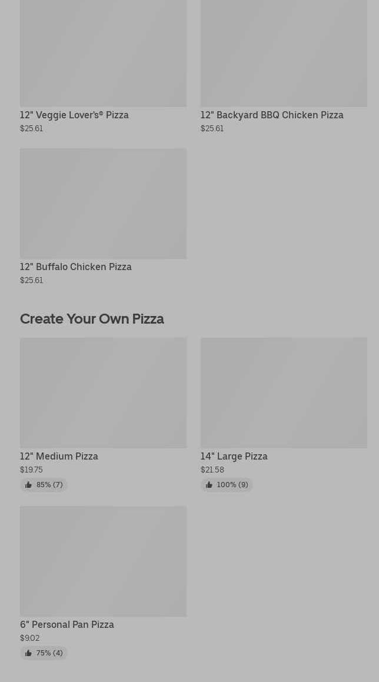Pick the 6" Personal Pan Pizza image
This screenshot has height=682, width=379.
[x=103, y=561]
